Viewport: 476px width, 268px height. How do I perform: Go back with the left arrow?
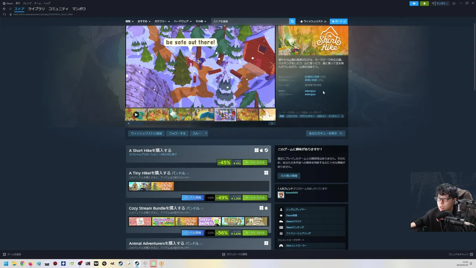[4, 9]
